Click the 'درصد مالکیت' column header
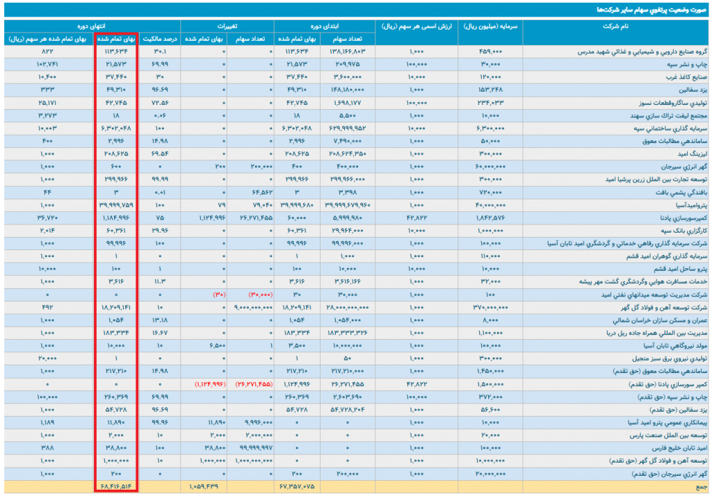 click(x=159, y=39)
